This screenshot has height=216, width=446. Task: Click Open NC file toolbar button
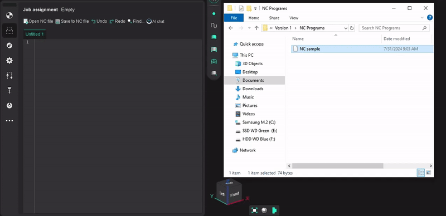point(38,21)
